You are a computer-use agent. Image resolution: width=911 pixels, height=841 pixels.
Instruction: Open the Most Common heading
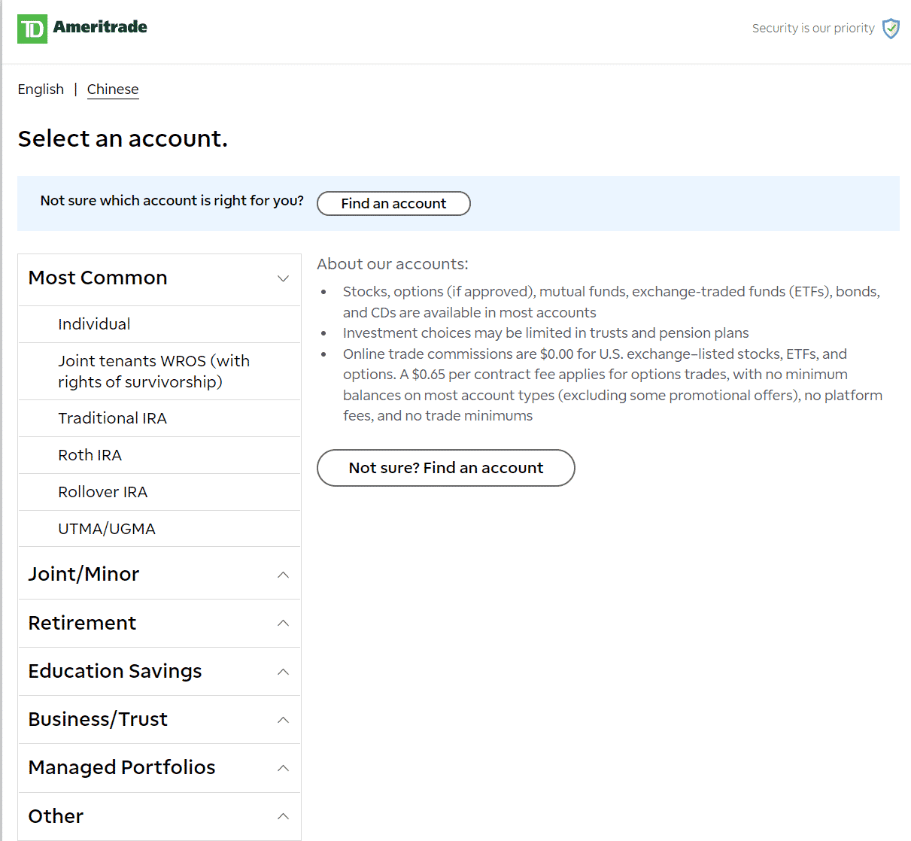click(98, 278)
